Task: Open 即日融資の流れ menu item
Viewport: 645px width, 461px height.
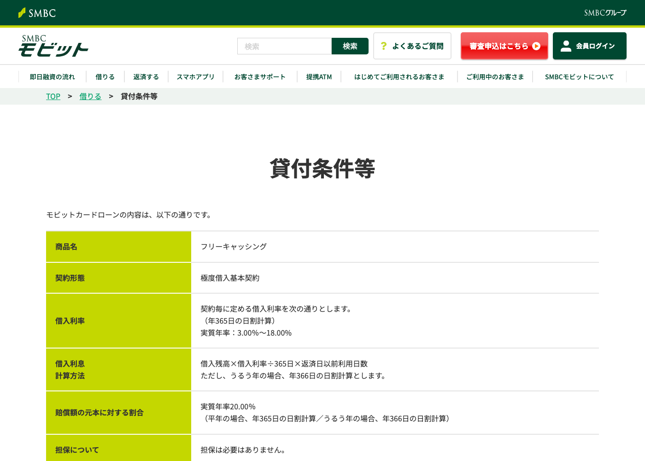Action: [x=53, y=77]
